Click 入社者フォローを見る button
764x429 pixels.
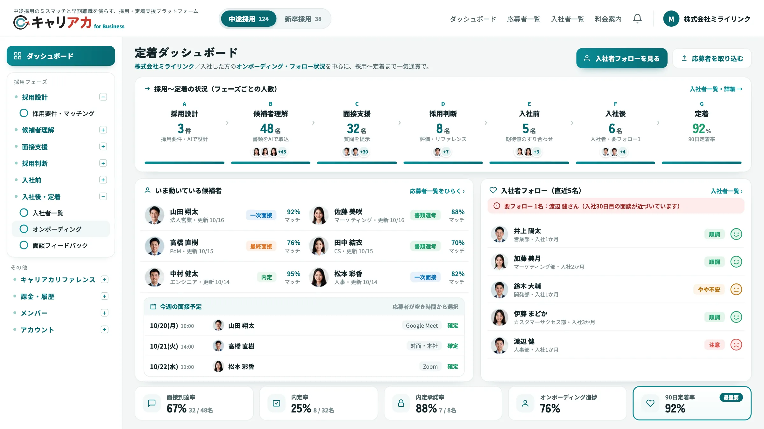point(622,58)
